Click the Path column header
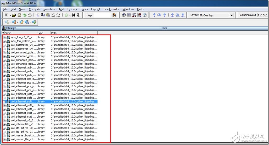Viewport: 269px width, 145px height. pos(73,33)
